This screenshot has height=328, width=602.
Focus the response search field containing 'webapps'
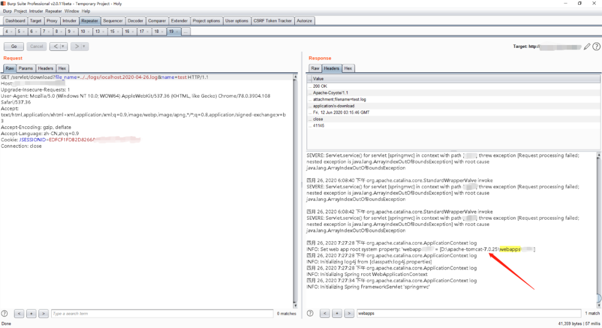tap(469, 314)
